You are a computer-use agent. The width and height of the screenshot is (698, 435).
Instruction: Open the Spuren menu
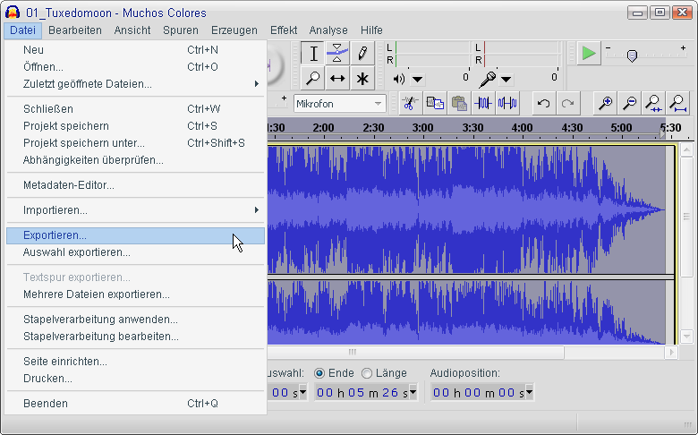click(180, 30)
